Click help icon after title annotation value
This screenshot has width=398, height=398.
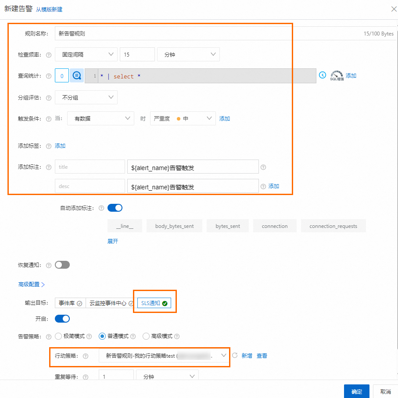point(263,167)
